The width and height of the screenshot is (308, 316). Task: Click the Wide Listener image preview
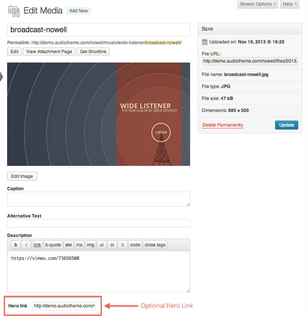[x=98, y=114]
